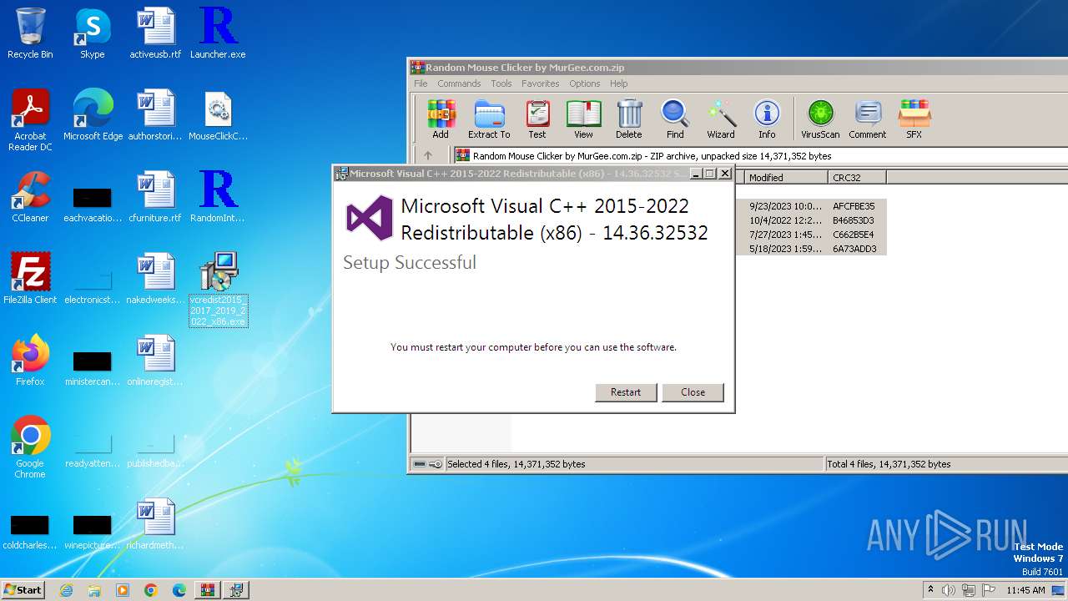Open the Windows Start menu
The image size is (1068, 601).
(23, 590)
